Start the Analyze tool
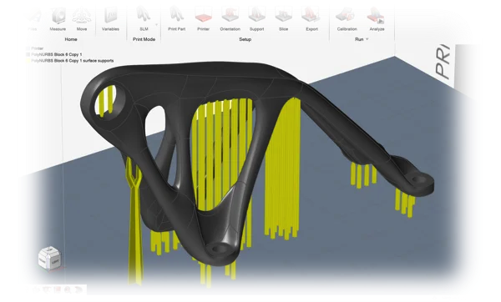This screenshot has height=302, width=501. 377,19
